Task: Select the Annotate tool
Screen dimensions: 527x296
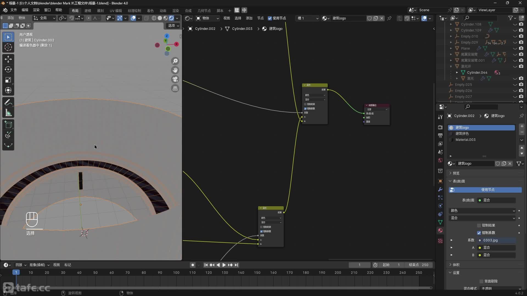Action: [8, 103]
